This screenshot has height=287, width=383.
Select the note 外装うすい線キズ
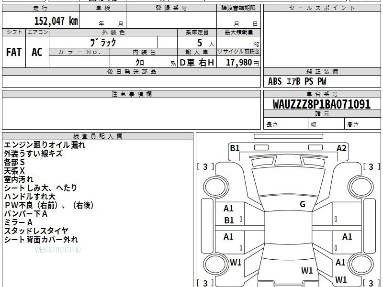tap(33, 154)
